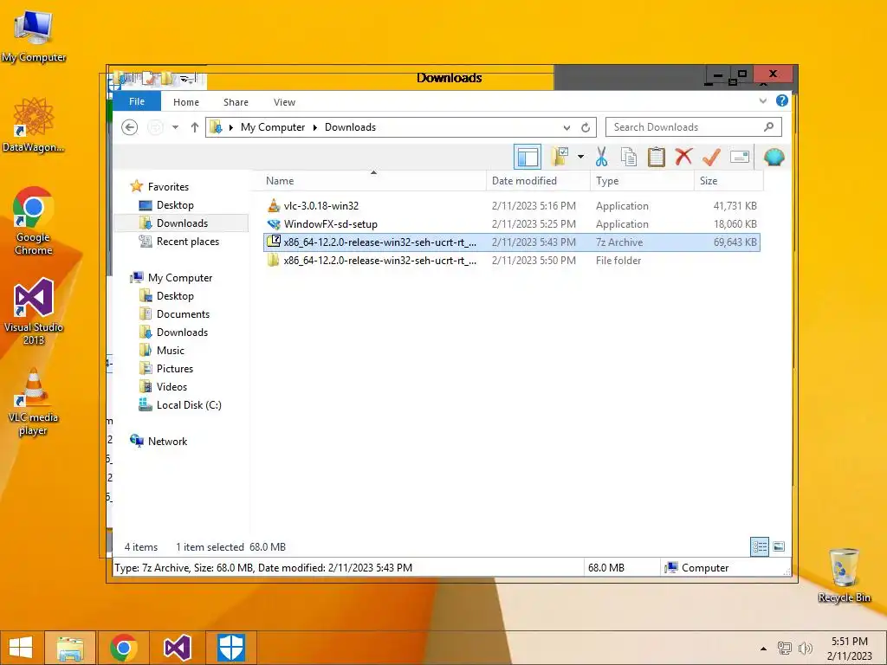Viewport: 887px width, 665px height.
Task: Select My Computer in navigation pane
Action: (x=180, y=278)
